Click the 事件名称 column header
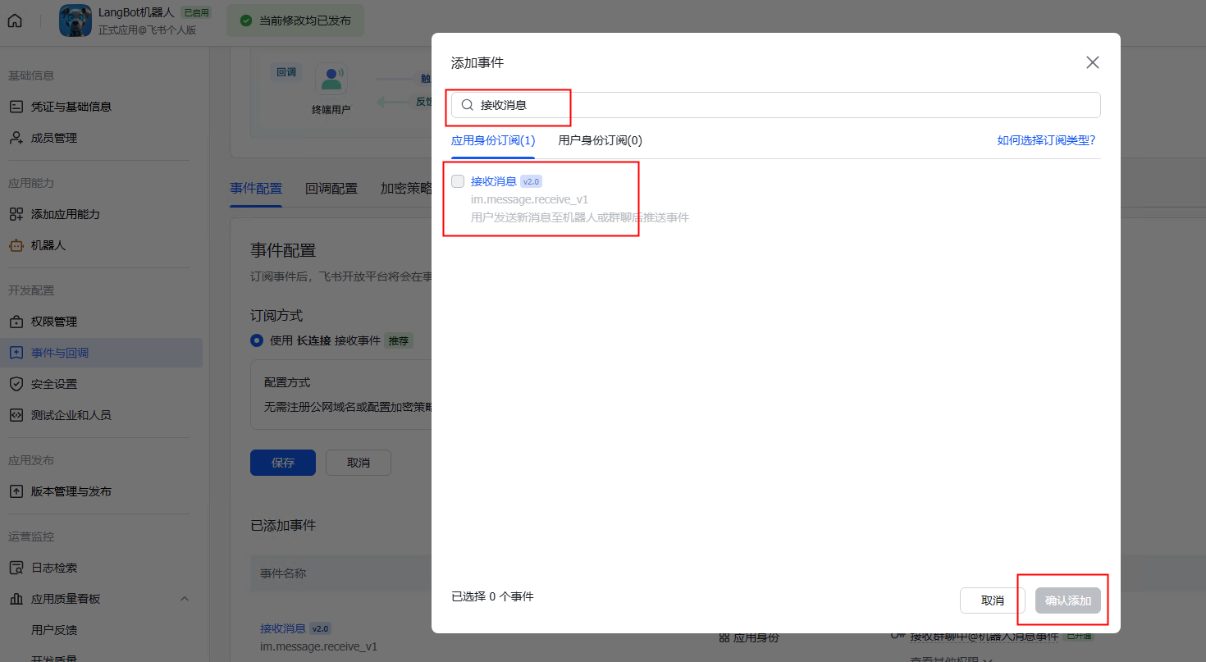 point(283,573)
